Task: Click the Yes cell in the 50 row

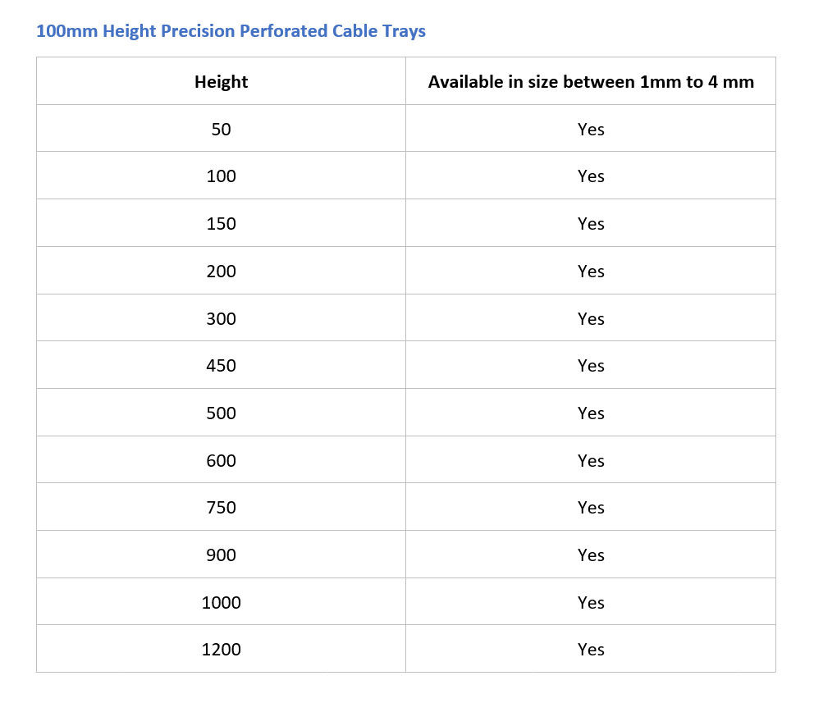Action: (591, 129)
